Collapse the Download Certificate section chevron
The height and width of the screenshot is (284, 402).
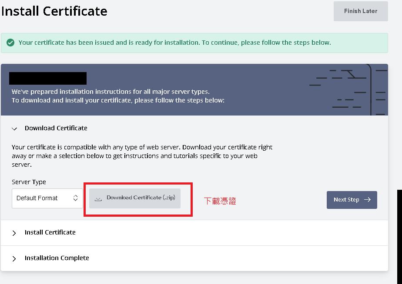click(x=14, y=129)
